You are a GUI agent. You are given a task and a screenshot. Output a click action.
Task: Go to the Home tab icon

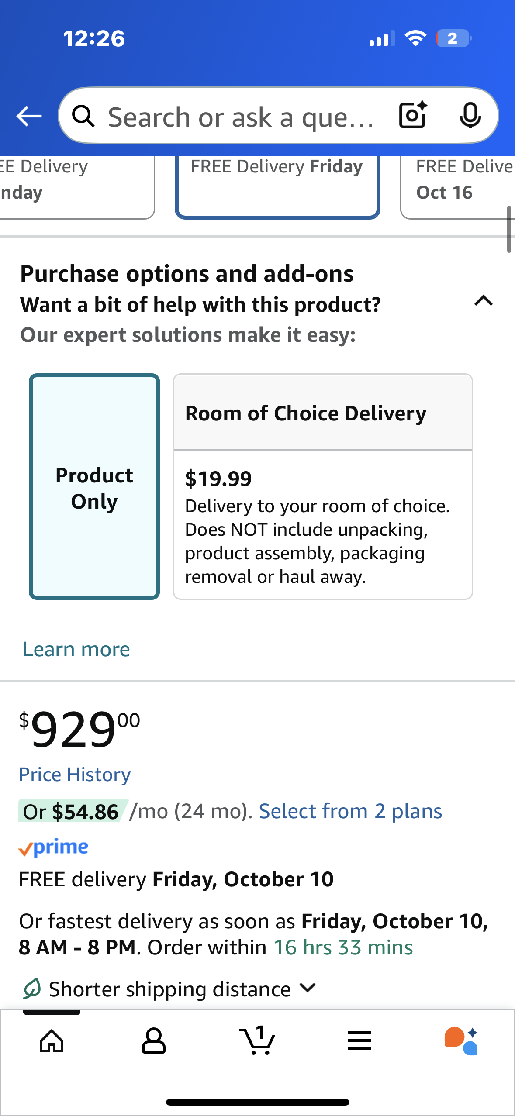click(52, 1041)
